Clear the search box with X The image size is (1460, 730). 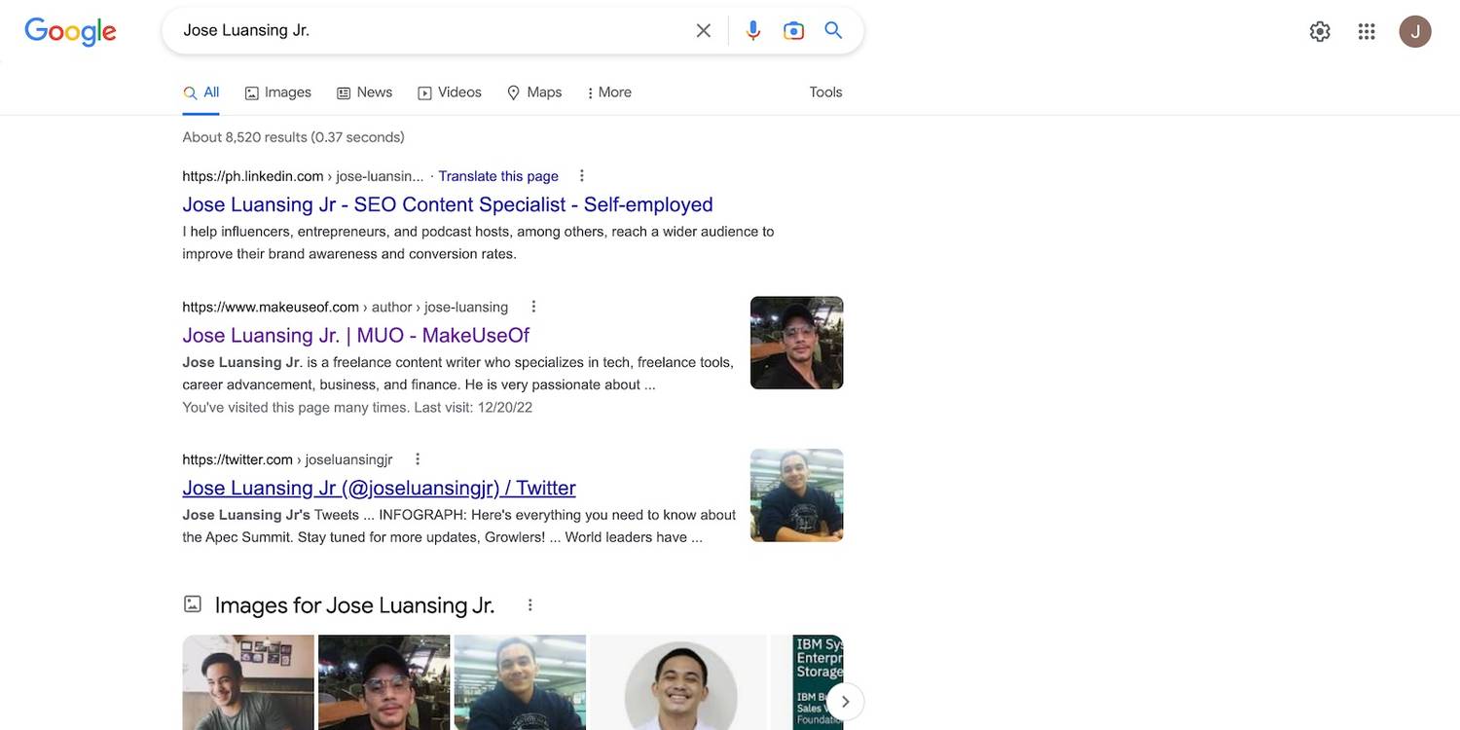coord(704,30)
